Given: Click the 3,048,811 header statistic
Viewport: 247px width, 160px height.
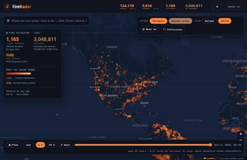Looking at the screenshot, I should [193, 6].
